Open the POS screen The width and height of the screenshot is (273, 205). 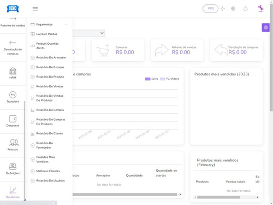tap(211, 8)
